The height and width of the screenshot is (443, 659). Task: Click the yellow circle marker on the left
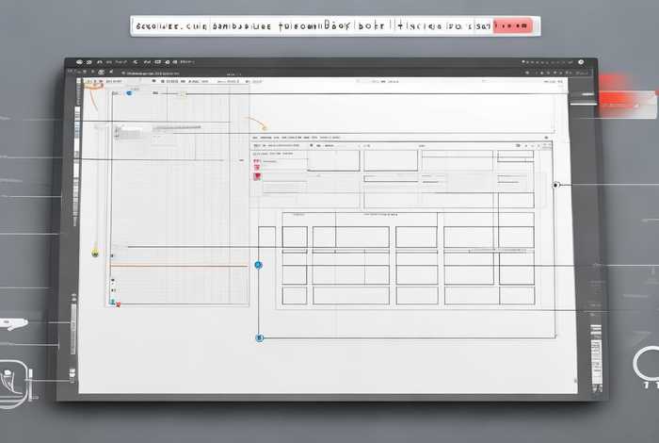(95, 254)
